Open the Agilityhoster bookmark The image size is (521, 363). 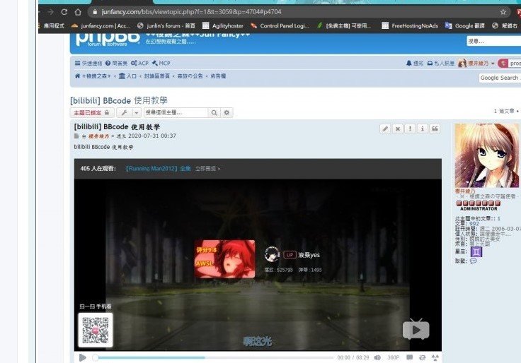point(223,25)
